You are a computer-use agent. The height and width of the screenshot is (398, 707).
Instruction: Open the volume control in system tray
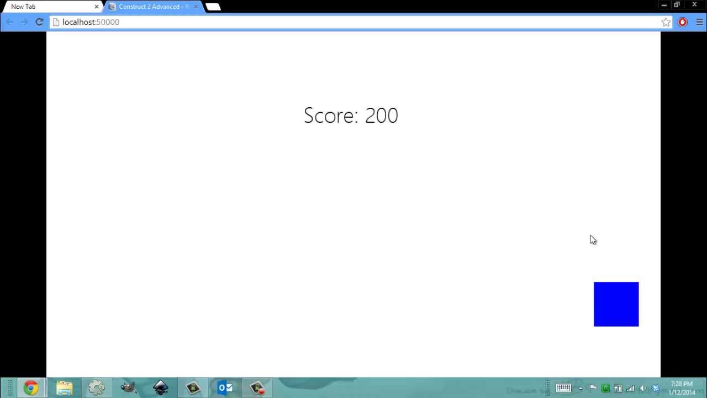[x=643, y=388]
